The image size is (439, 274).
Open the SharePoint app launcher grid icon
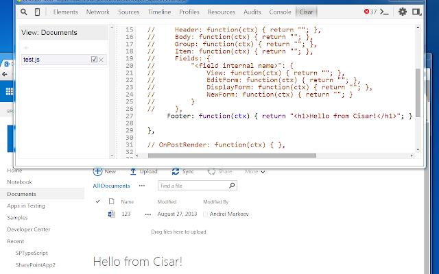(x=9, y=91)
